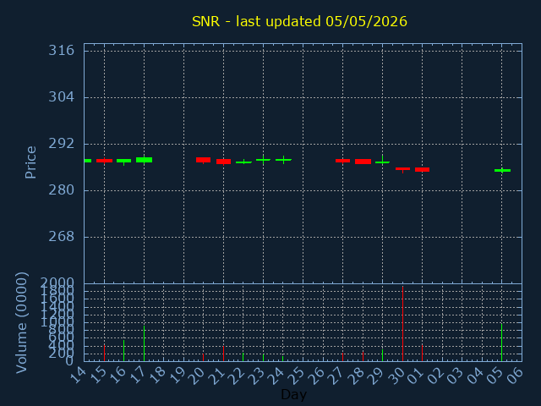Viewport: 541px width, 406px height.
Task: Click the day label 03 on x-axis
Action: click(456, 376)
